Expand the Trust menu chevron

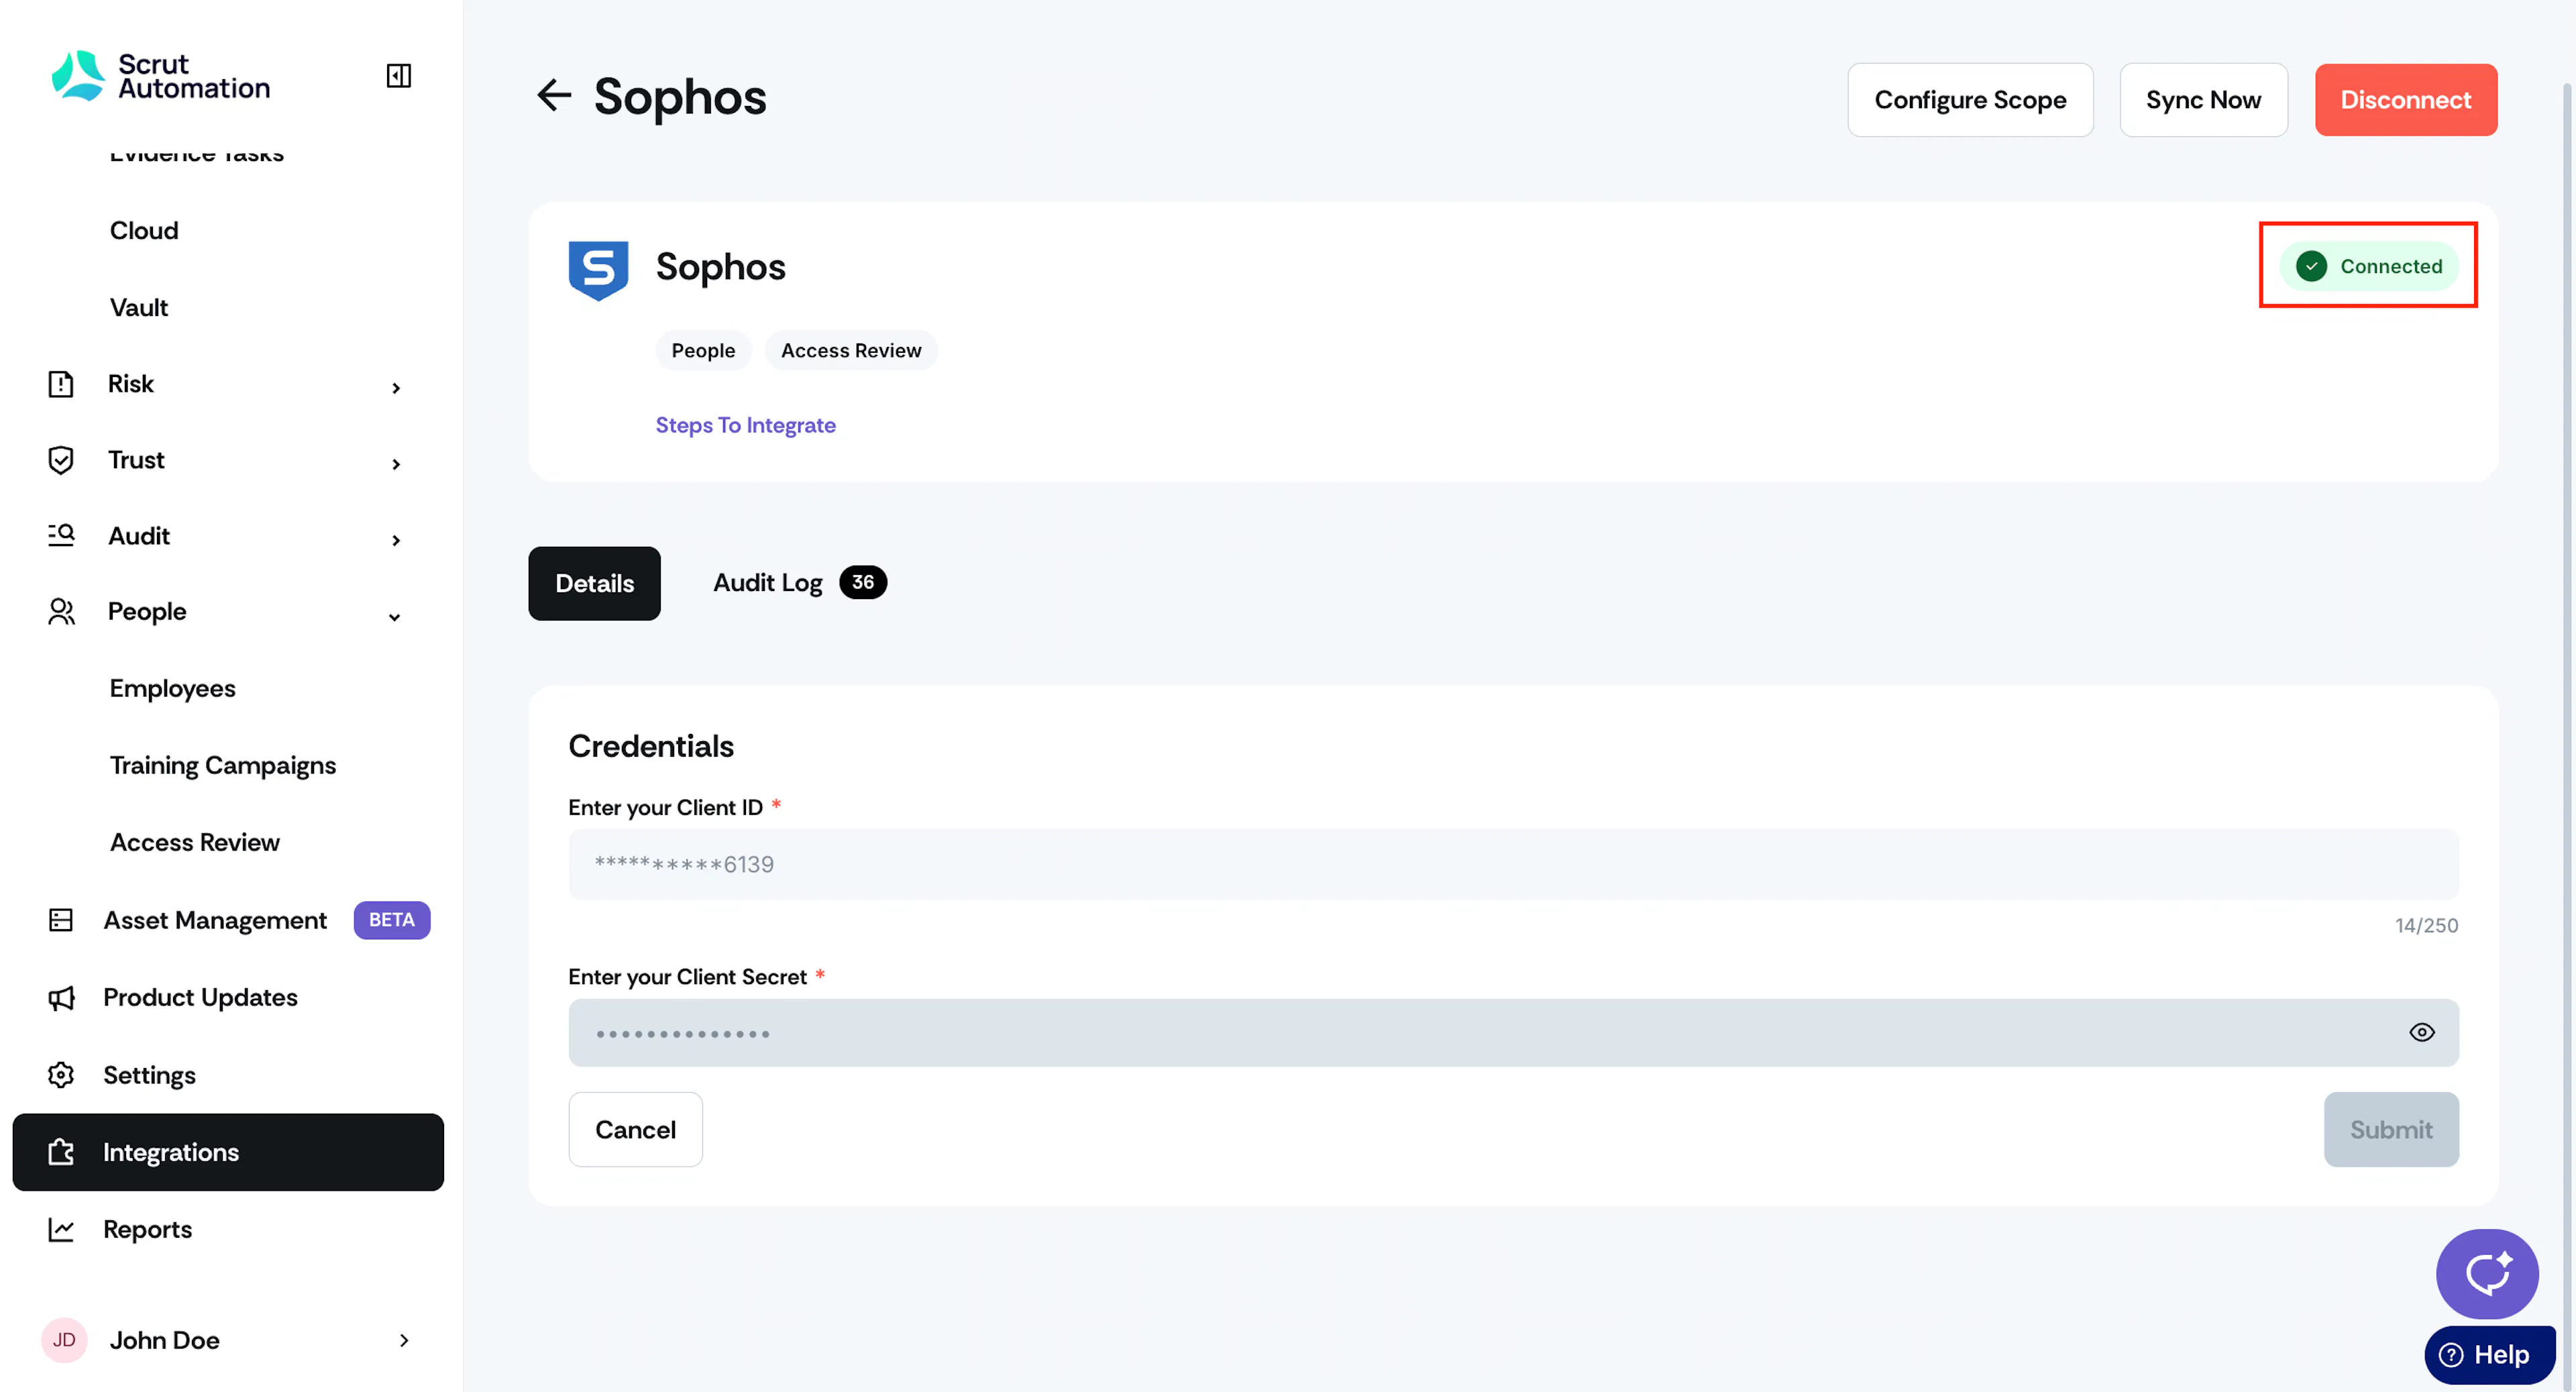[396, 463]
